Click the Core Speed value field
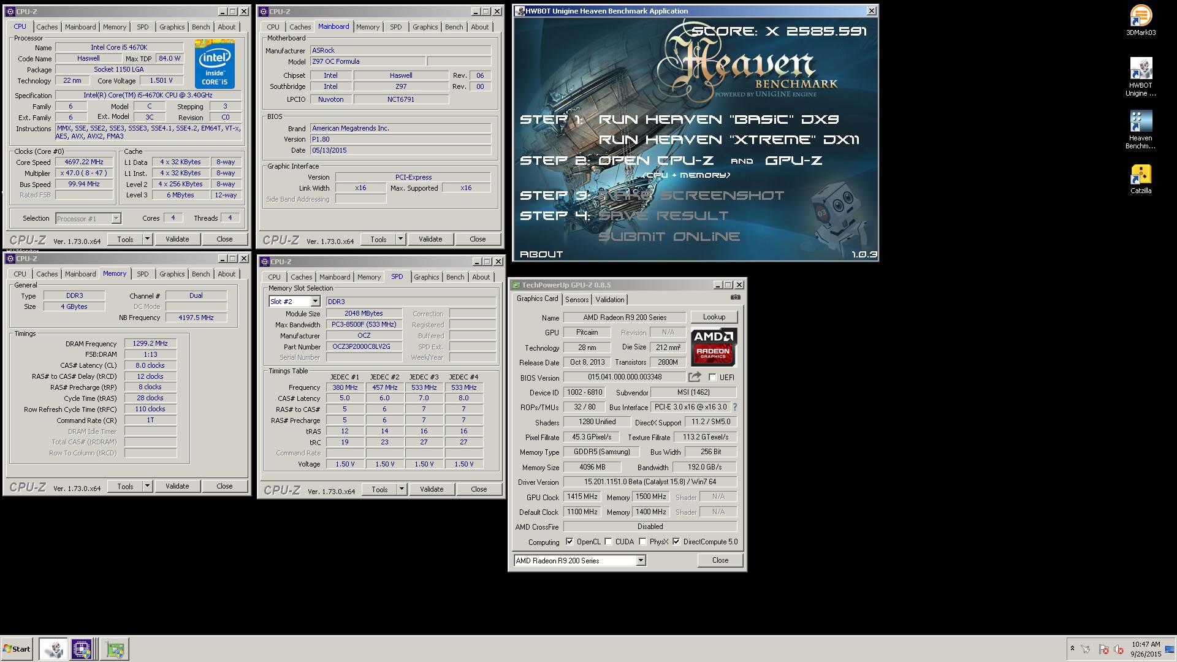Image resolution: width=1177 pixels, height=662 pixels. tap(85, 162)
